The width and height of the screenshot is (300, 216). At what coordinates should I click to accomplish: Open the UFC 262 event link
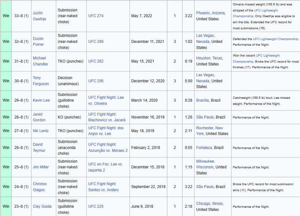[x=96, y=61]
